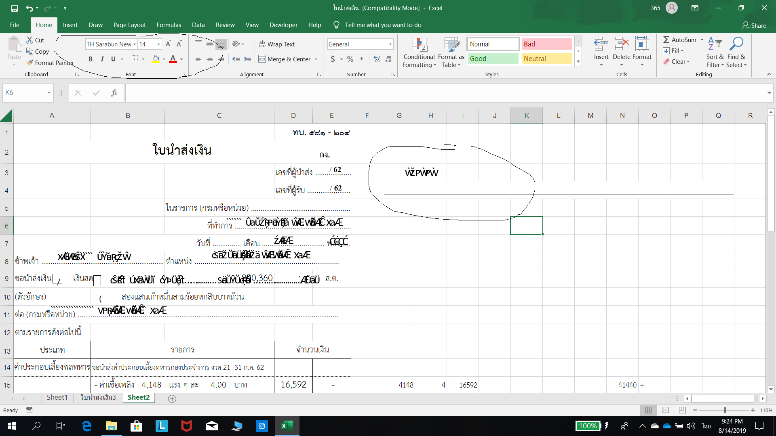Click the Page Layout view icon
This screenshot has width=776, height=436.
pyautogui.click(x=665, y=410)
